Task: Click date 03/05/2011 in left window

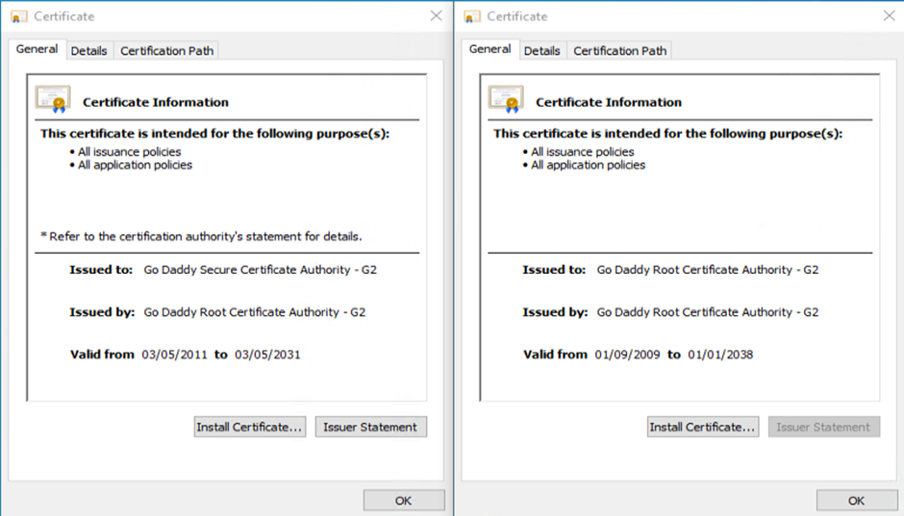Action: click(174, 355)
